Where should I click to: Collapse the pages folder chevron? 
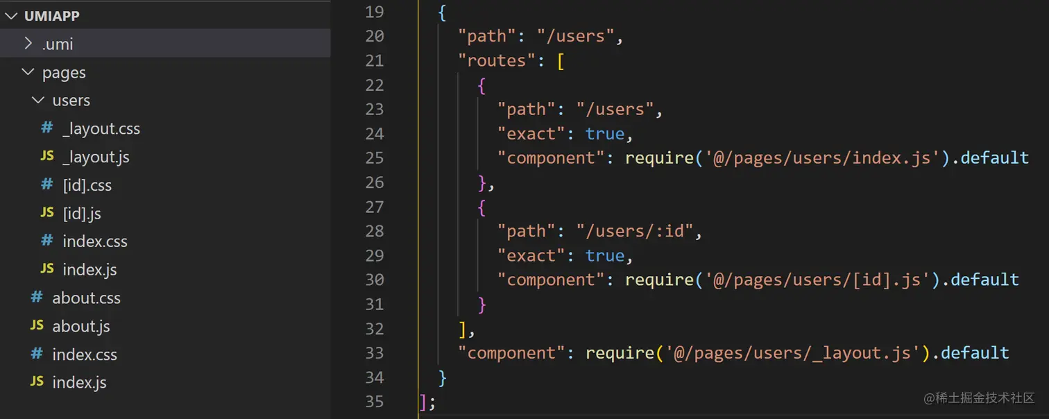point(28,72)
